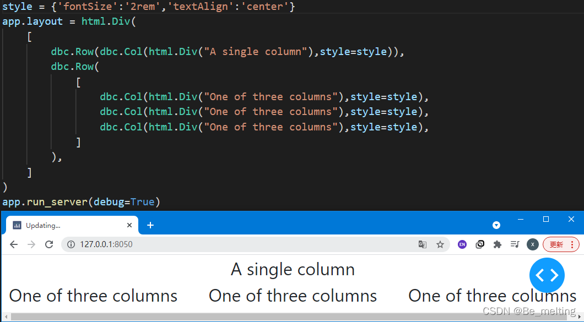Click the 'A single column' string in code
Screen dimensions: 584x322
tap(256, 51)
